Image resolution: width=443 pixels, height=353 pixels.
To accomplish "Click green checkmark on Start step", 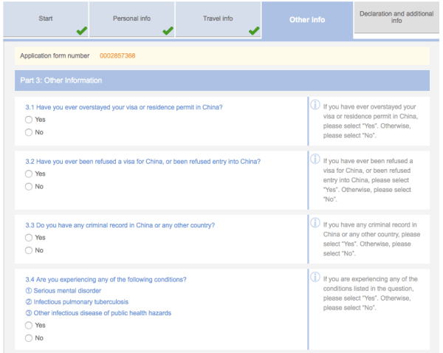I will point(80,30).
